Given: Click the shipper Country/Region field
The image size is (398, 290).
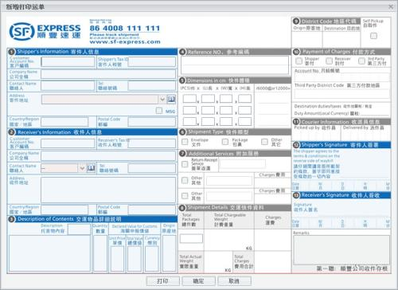Looking at the screenshot, I should [64, 122].
